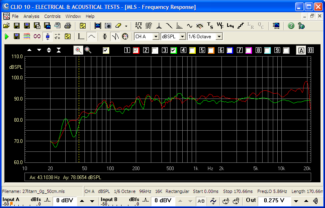Click the colored overlays manager icon
The width and height of the screenshot is (325, 208).
[x=27, y=37]
